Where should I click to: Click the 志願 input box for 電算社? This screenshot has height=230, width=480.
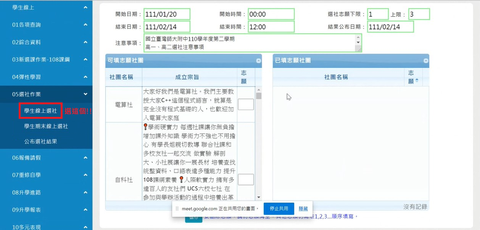[x=246, y=104]
